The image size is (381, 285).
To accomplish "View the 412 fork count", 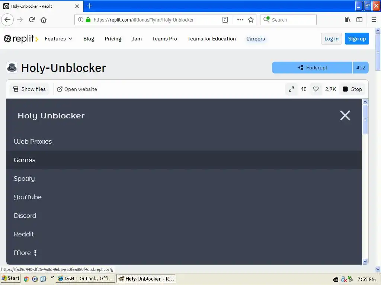I will pos(361,68).
